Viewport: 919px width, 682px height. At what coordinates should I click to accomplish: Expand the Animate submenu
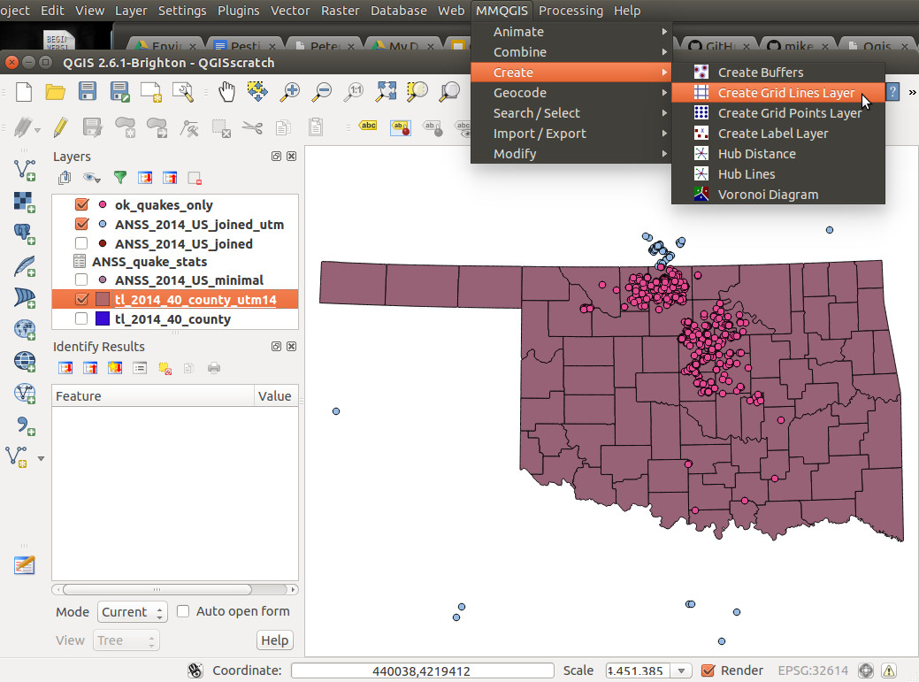[571, 32]
